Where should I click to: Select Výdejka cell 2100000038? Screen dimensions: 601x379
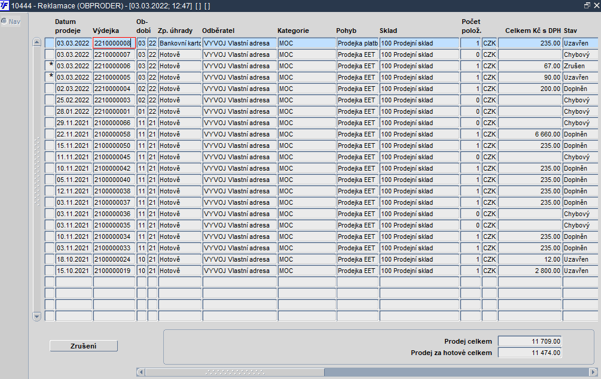click(114, 191)
